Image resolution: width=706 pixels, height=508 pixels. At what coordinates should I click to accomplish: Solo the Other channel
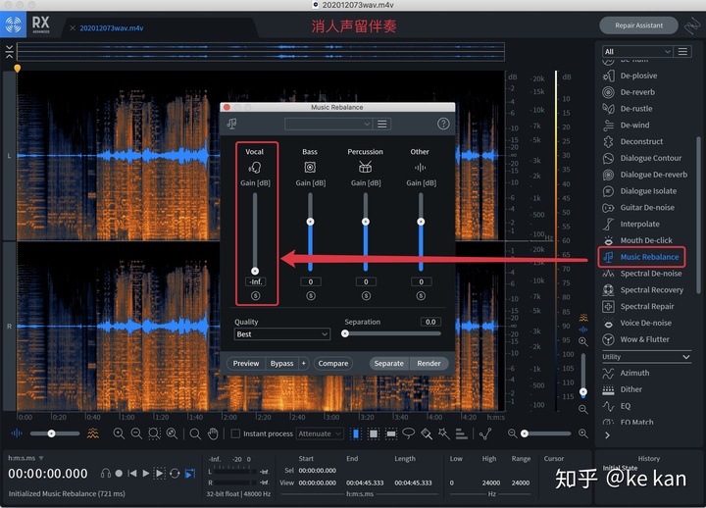tap(421, 296)
